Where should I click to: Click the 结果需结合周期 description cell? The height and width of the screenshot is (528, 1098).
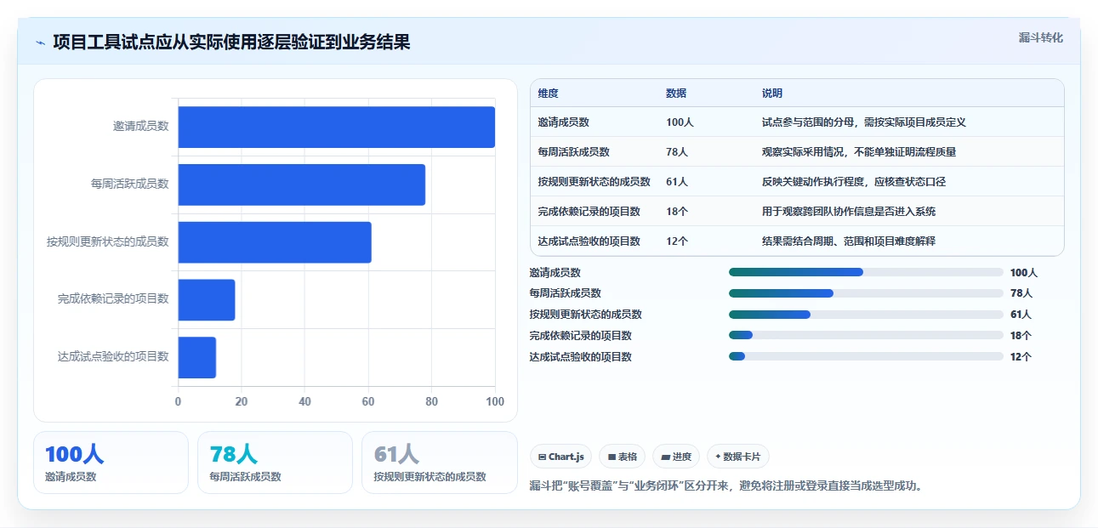[x=849, y=241]
